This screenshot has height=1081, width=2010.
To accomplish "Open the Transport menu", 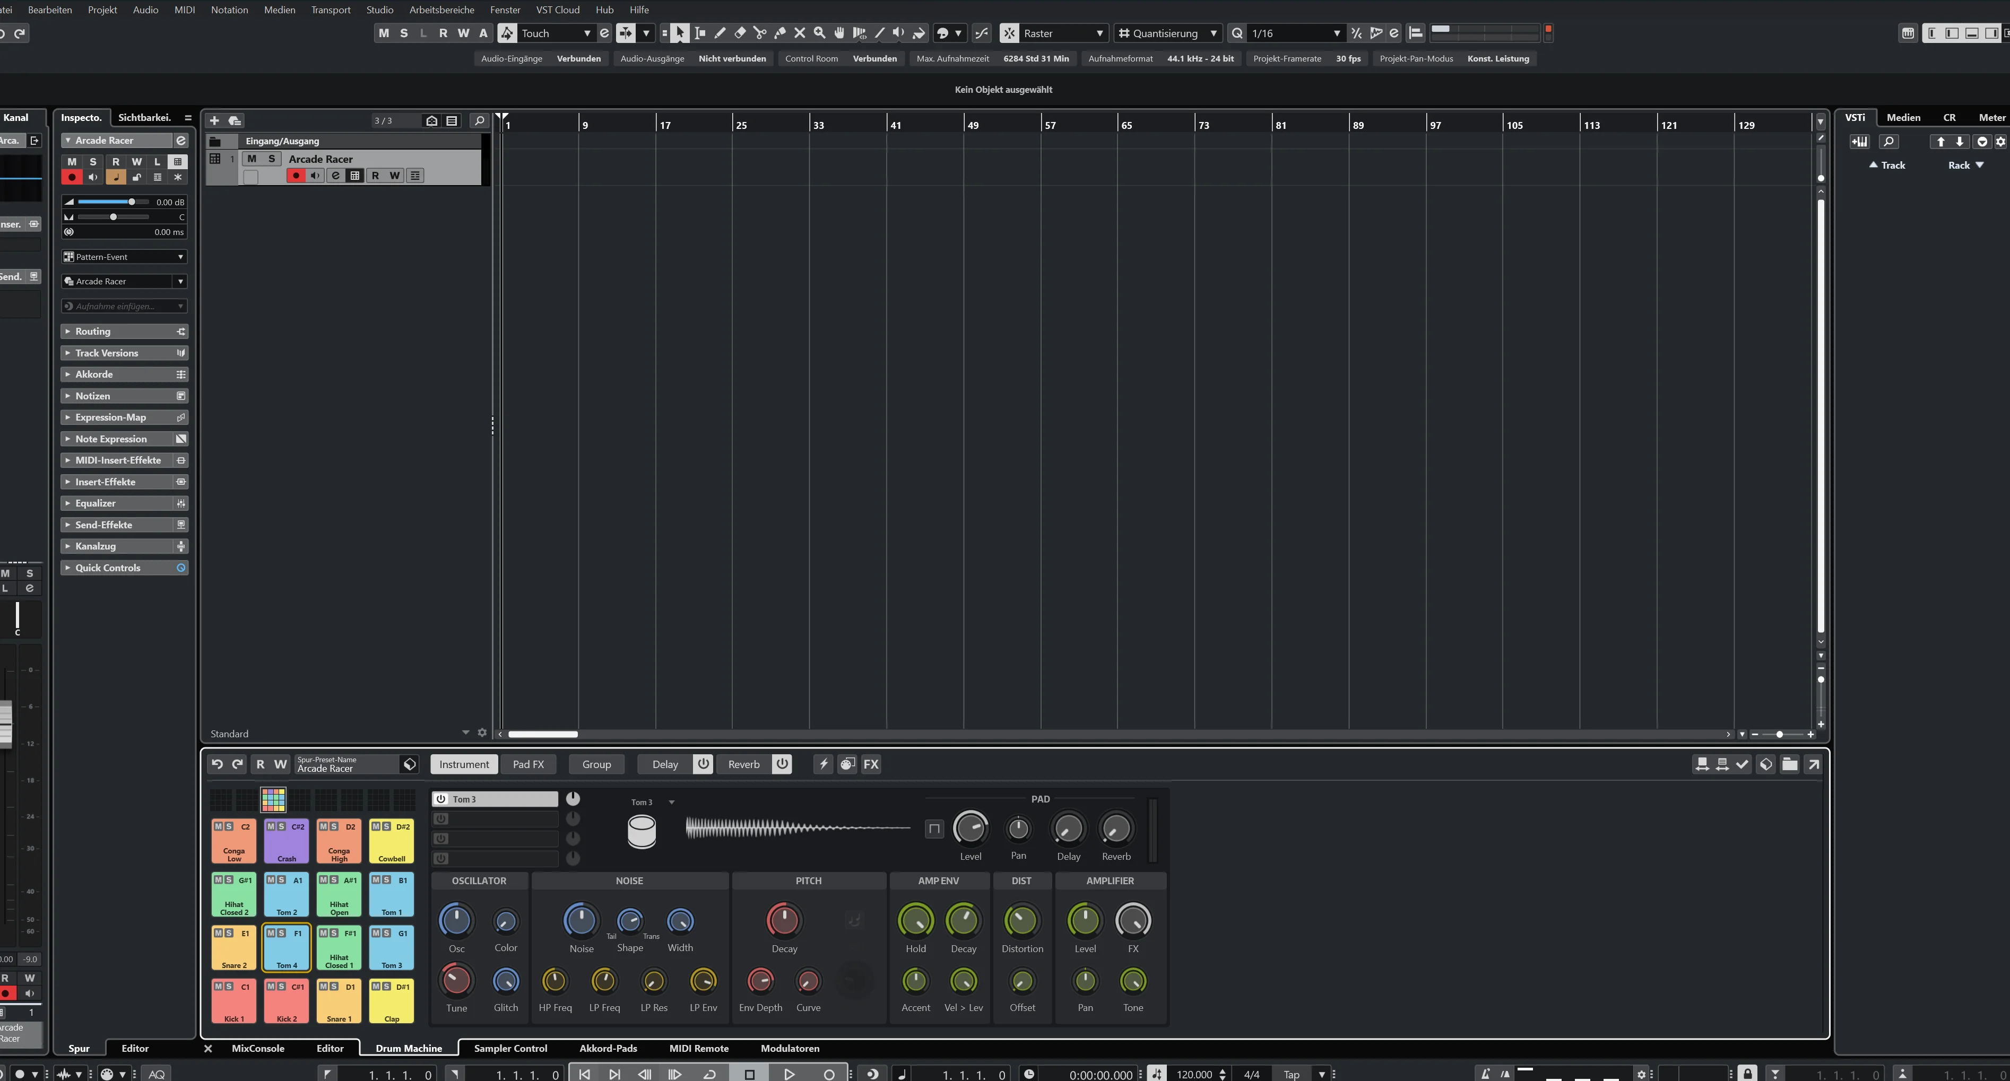I will tap(331, 10).
